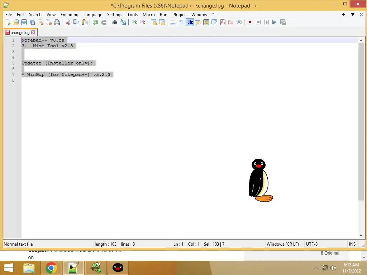Undo last action with green arrow icon
This screenshot has height=275, width=367.
pos(95,22)
